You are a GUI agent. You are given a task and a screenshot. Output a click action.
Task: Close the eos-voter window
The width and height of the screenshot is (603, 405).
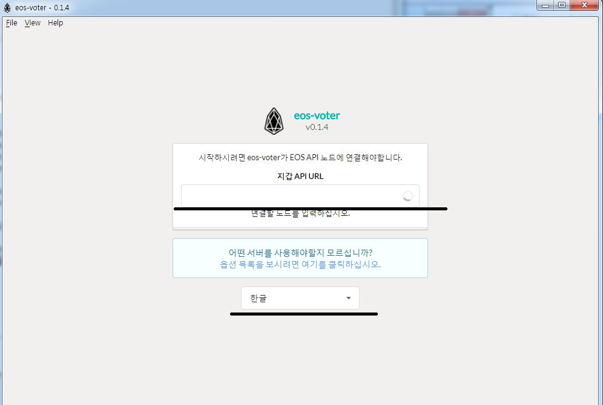(585, 5)
